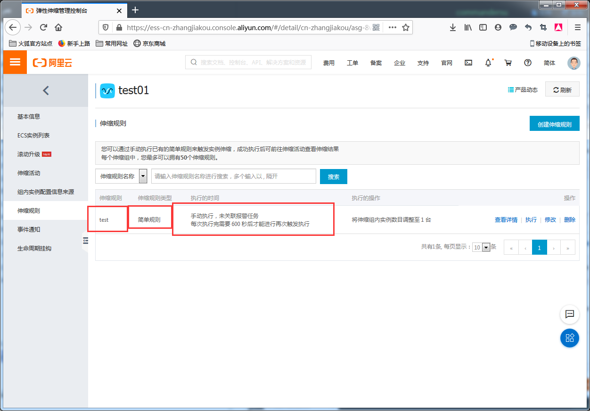
Task: Open the 简体 language selector
Action: tap(549, 63)
